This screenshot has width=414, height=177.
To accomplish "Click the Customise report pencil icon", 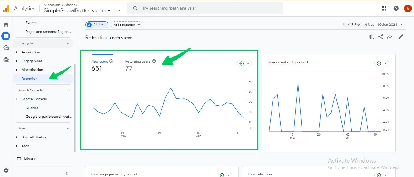I will coord(401,37).
